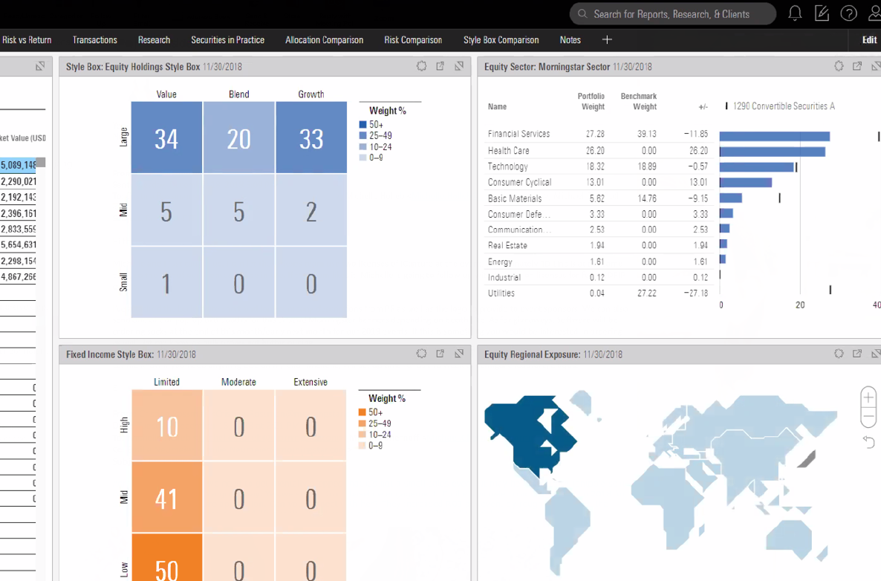This screenshot has width=881, height=581.
Task: Open the Style Box Comparison tab
Action: coord(501,40)
